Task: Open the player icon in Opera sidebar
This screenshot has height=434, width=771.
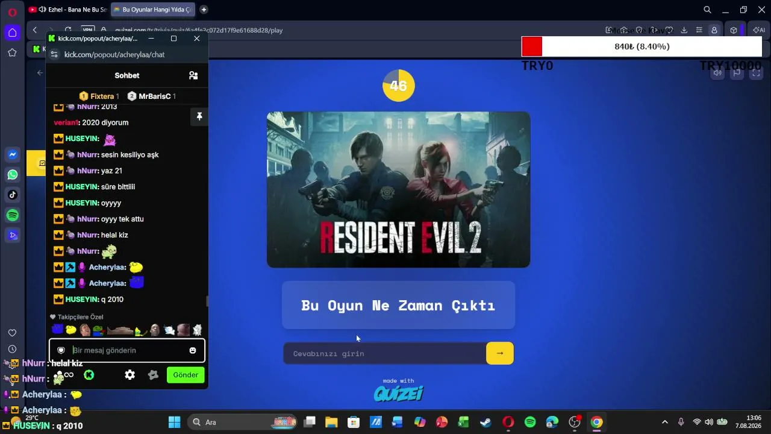Action: pyautogui.click(x=12, y=235)
